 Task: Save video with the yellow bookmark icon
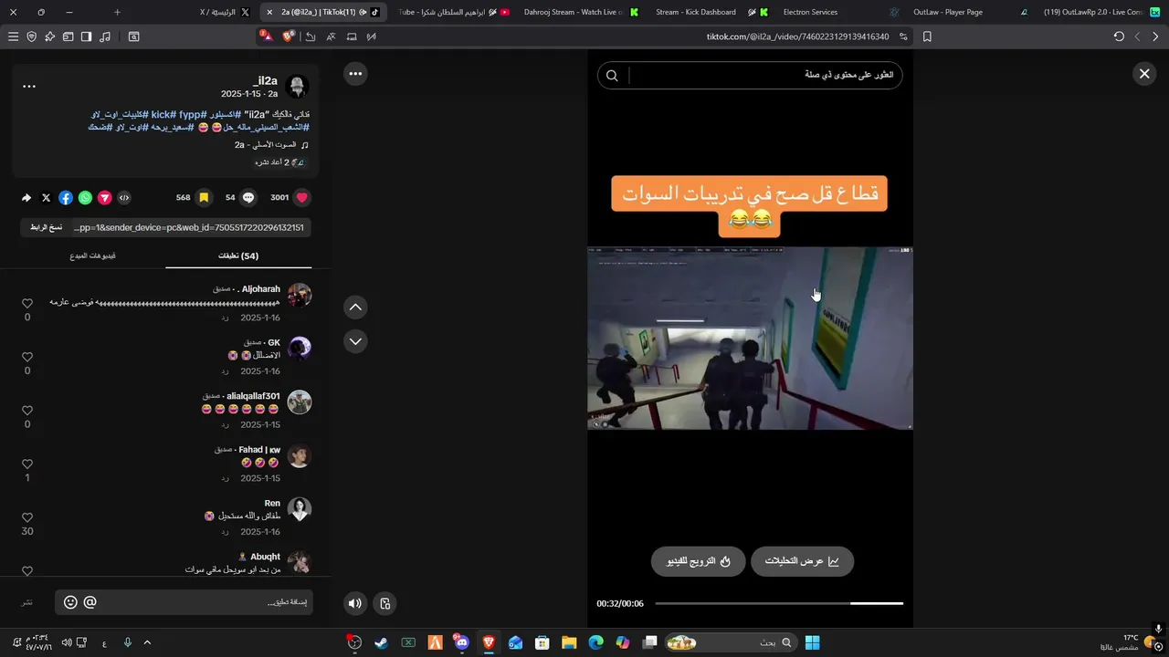tap(204, 197)
